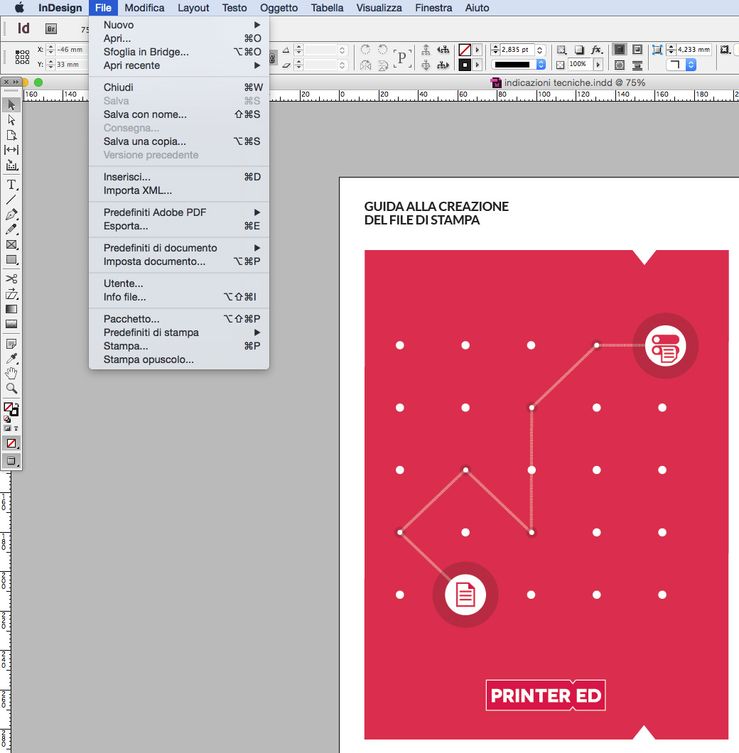Select the Direct Selection white arrow tool
Image resolution: width=739 pixels, height=753 pixels.
click(x=11, y=120)
